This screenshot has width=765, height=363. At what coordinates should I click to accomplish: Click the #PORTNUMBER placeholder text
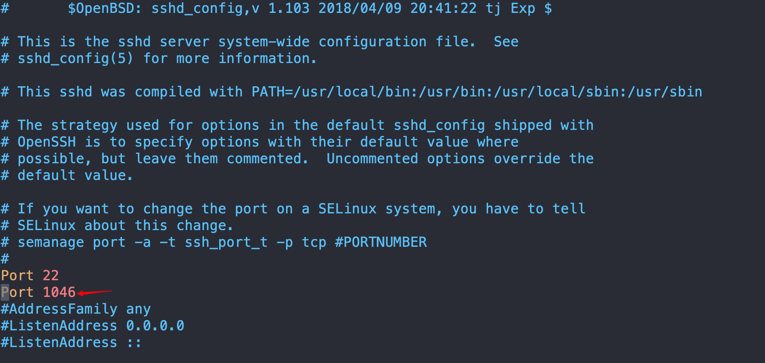point(381,242)
